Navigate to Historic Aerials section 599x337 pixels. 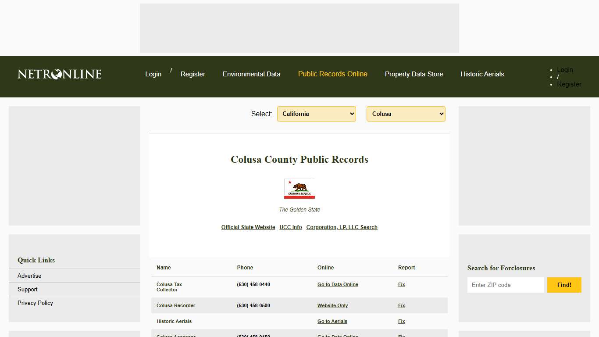pos(482,74)
